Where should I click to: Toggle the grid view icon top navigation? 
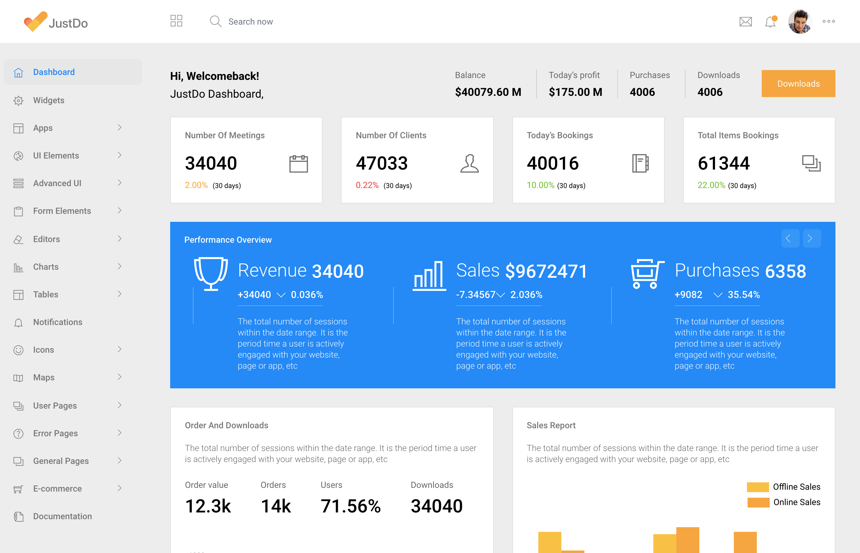[x=176, y=21]
